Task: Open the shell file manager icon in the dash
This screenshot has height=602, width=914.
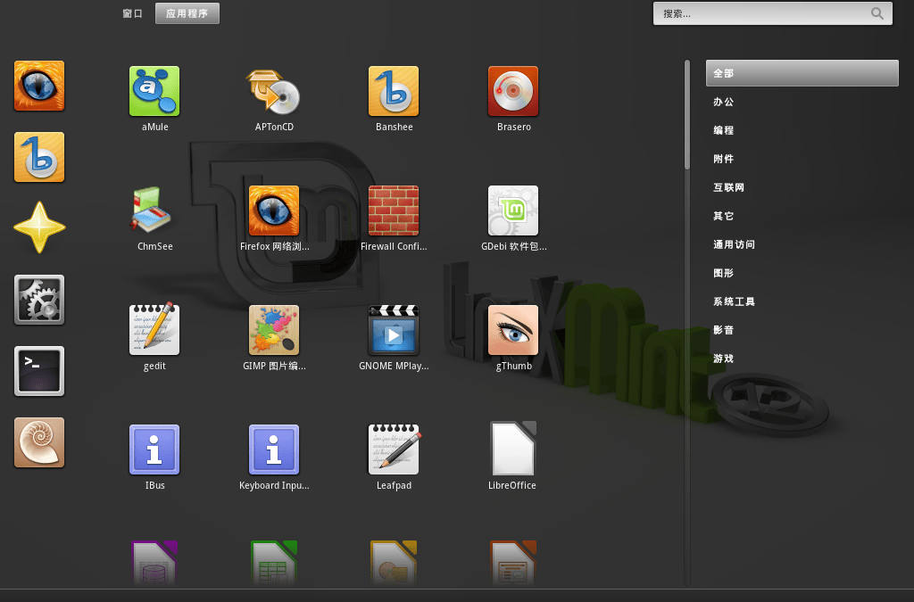Action: 39,442
